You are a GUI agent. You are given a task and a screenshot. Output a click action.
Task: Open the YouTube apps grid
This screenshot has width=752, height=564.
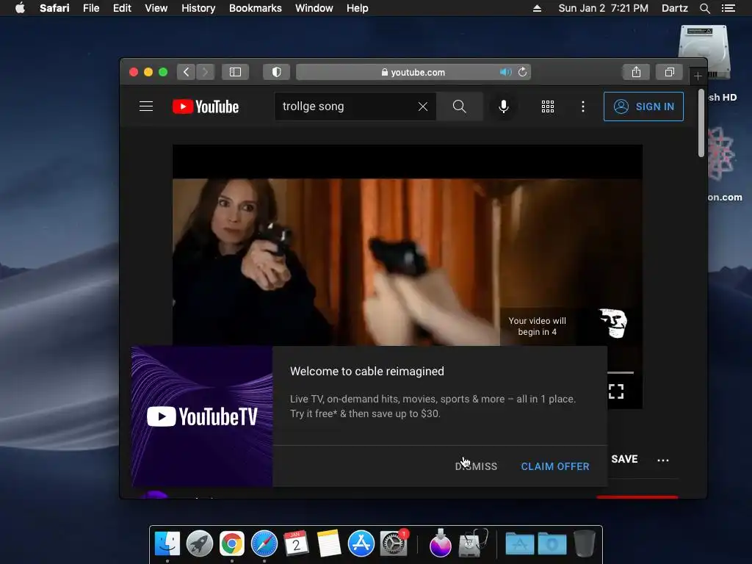(548, 106)
